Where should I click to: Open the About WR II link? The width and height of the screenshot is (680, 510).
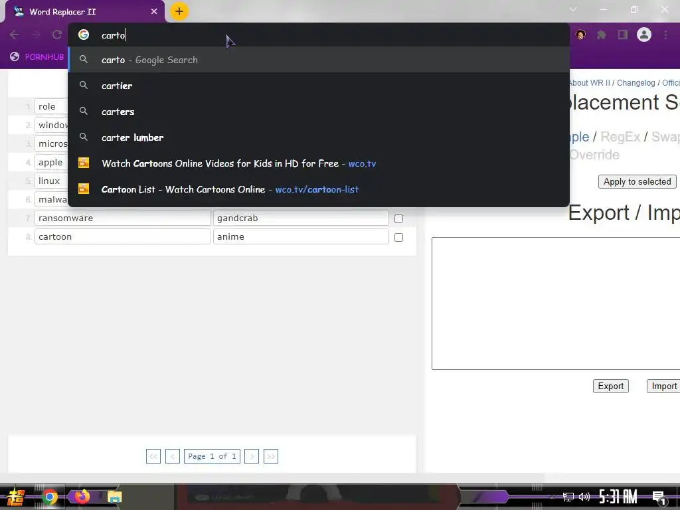tap(590, 83)
